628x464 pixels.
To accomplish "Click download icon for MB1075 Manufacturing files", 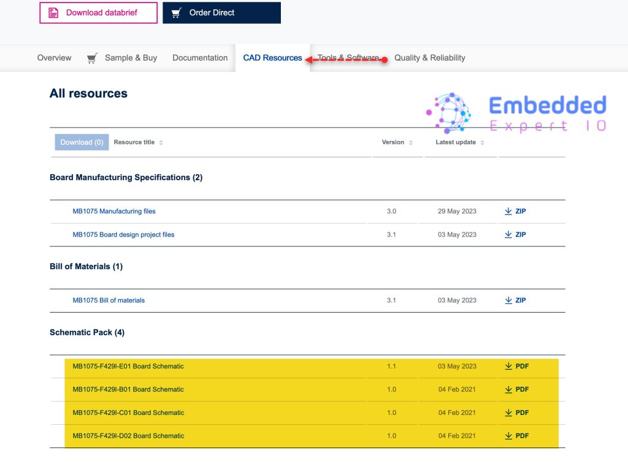I will tap(508, 211).
